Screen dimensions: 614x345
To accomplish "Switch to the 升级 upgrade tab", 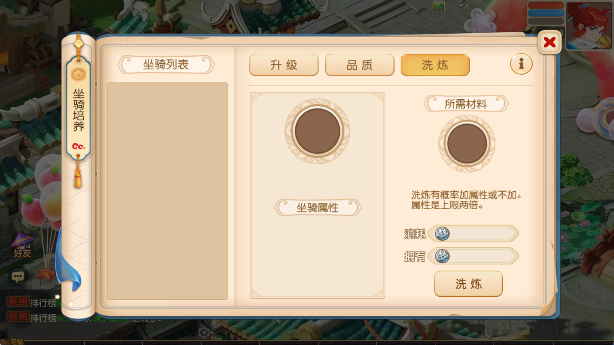I will click(x=284, y=65).
